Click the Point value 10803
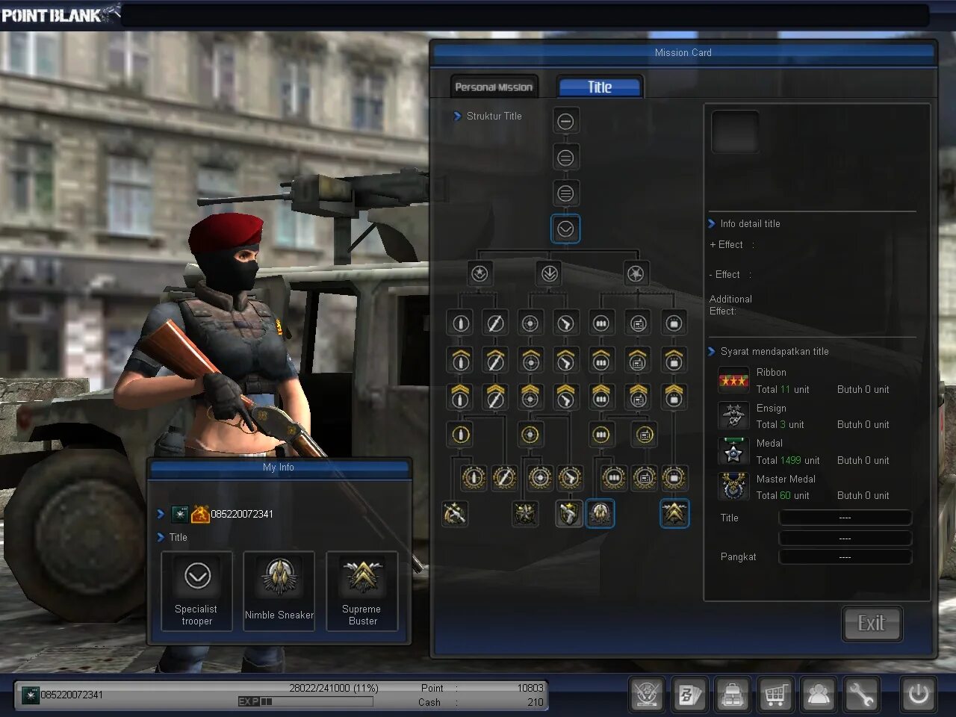Viewport: 956px width, 717px height. click(530, 688)
